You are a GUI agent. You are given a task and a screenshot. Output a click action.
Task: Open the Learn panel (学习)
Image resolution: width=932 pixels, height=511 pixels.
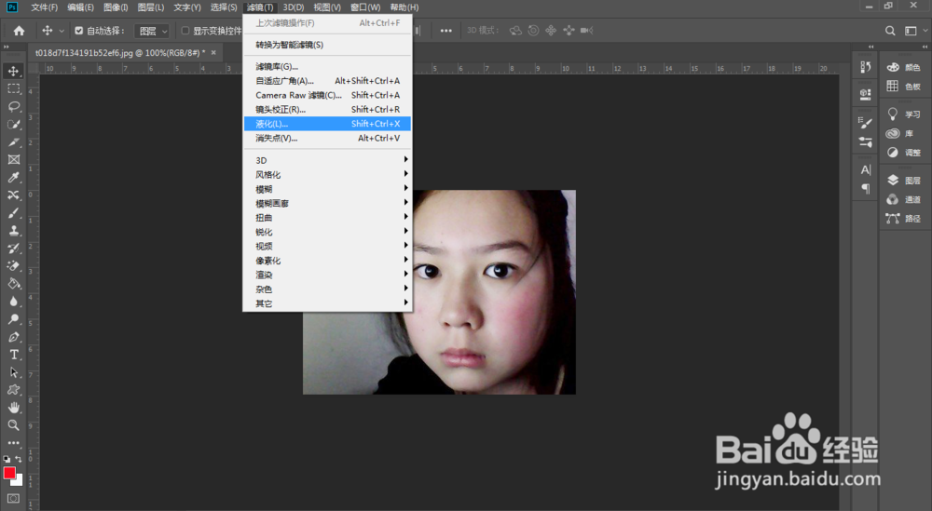(903, 114)
